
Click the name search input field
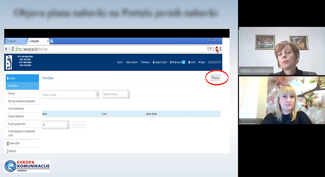(x=68, y=94)
